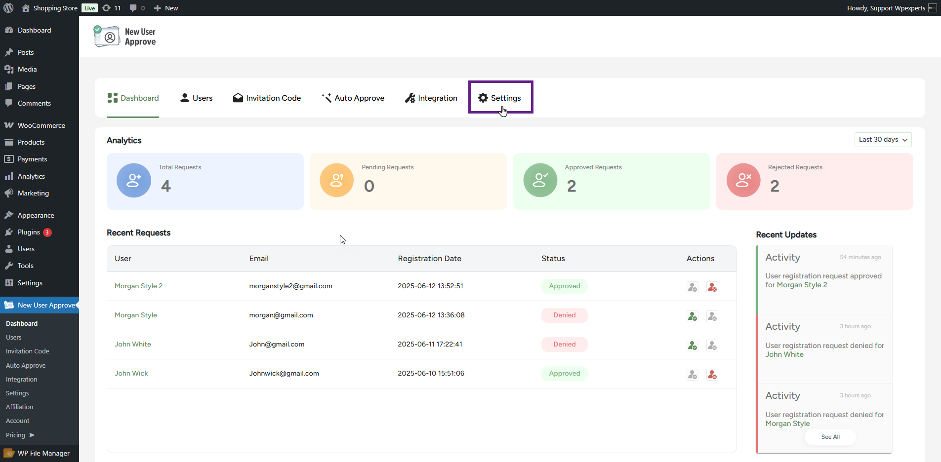The height and width of the screenshot is (462, 941).
Task: Open the Morgan Style 2 user link
Action: point(138,286)
